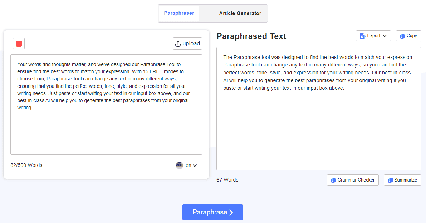Open the Article Generator tab
Viewport: 426px width, 223px height.
[x=240, y=14]
